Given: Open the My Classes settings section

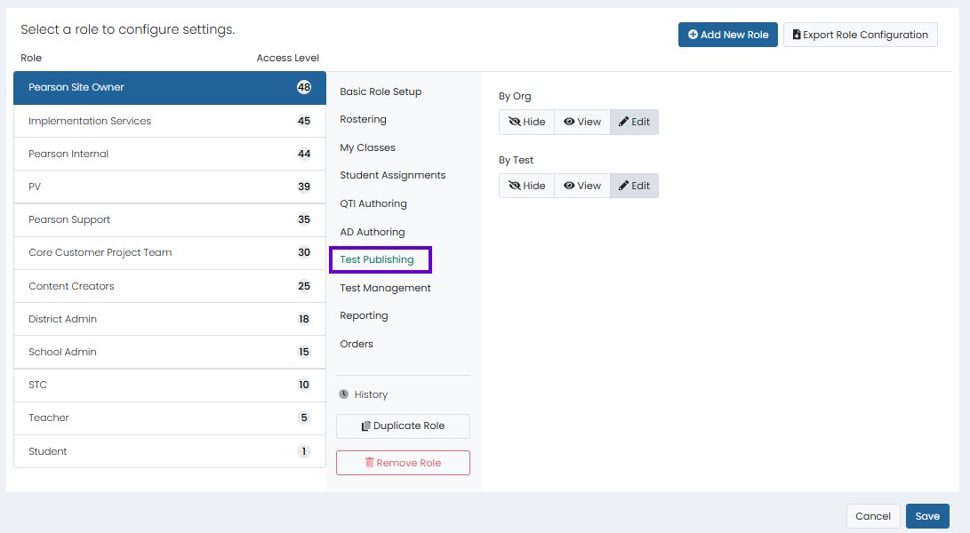Looking at the screenshot, I should 367,147.
